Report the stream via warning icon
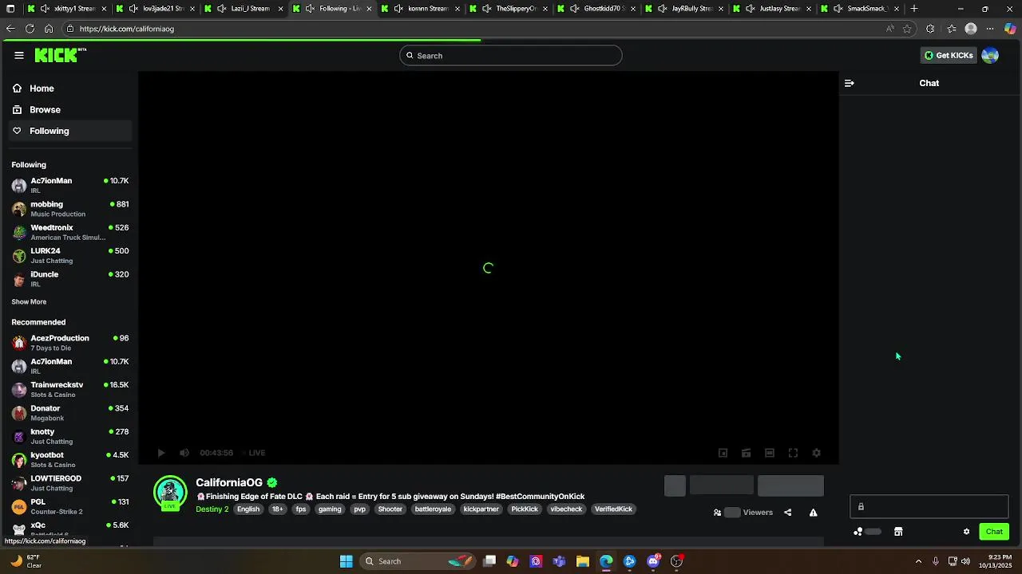The width and height of the screenshot is (1022, 574). pos(813,513)
